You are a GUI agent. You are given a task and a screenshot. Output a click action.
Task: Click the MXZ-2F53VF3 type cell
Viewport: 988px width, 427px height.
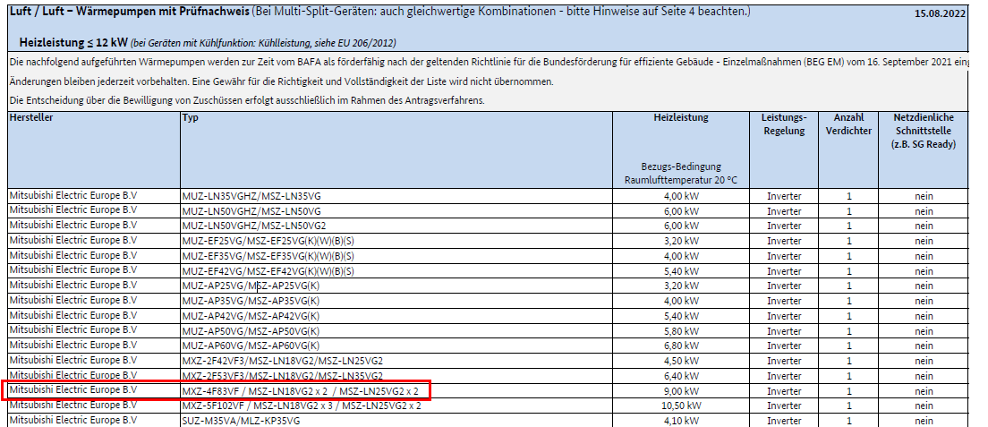(396, 376)
